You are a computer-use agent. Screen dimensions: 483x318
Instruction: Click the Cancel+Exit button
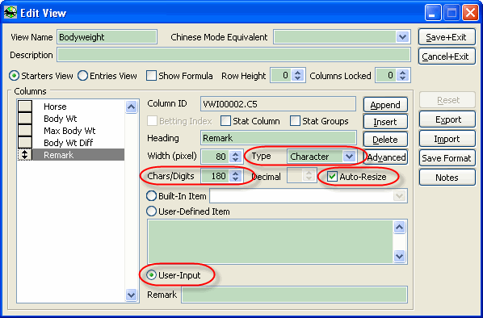(447, 56)
